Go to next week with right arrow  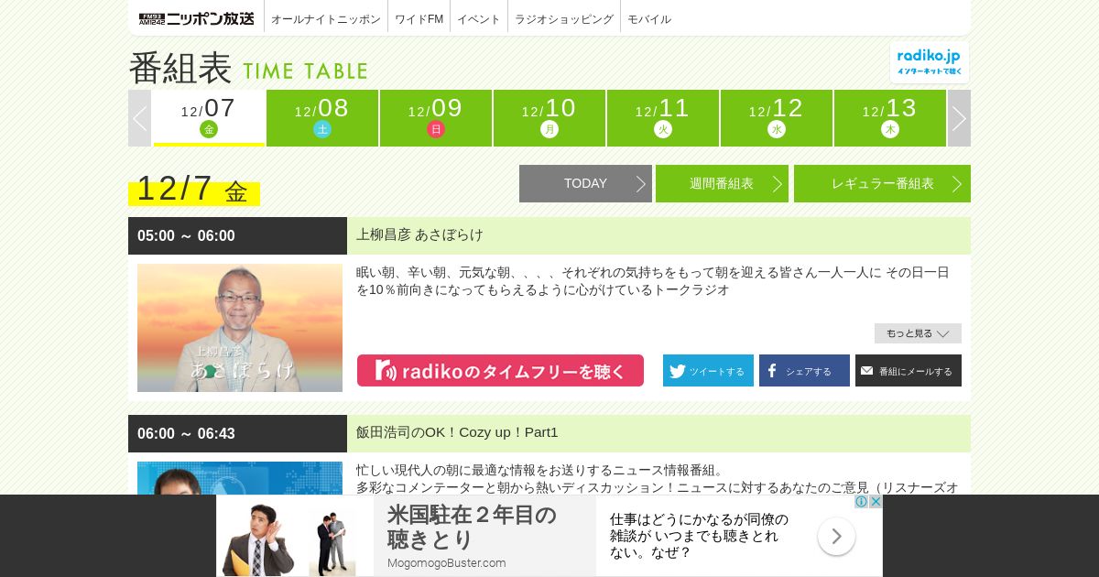959,118
